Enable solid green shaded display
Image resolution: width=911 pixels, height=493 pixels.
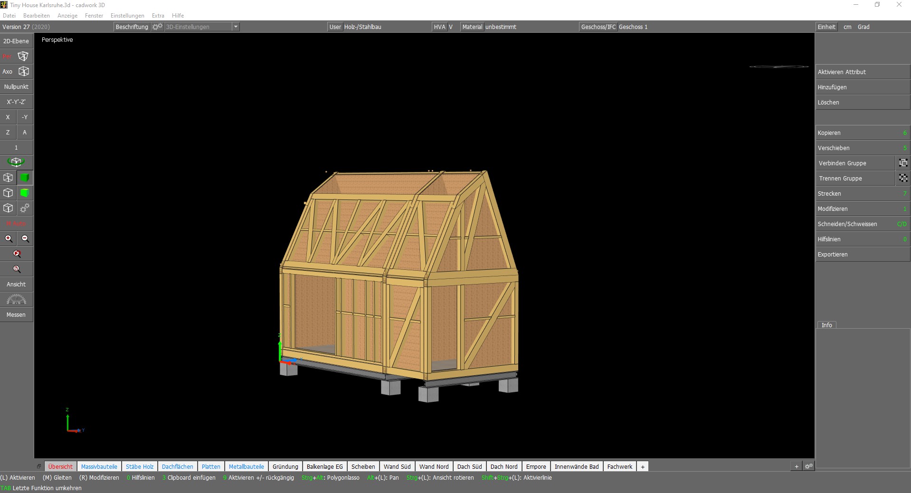pos(25,178)
